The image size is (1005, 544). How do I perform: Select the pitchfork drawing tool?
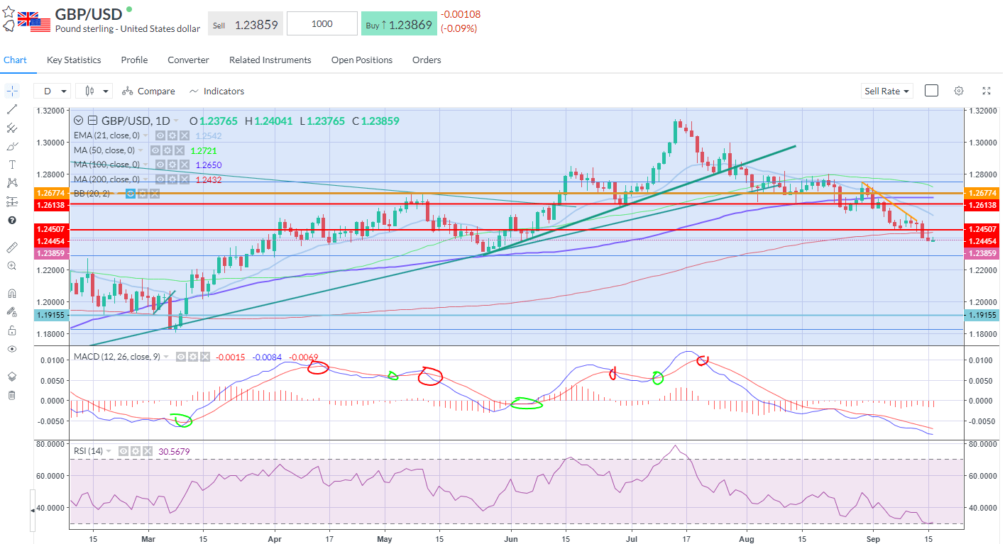[x=11, y=128]
